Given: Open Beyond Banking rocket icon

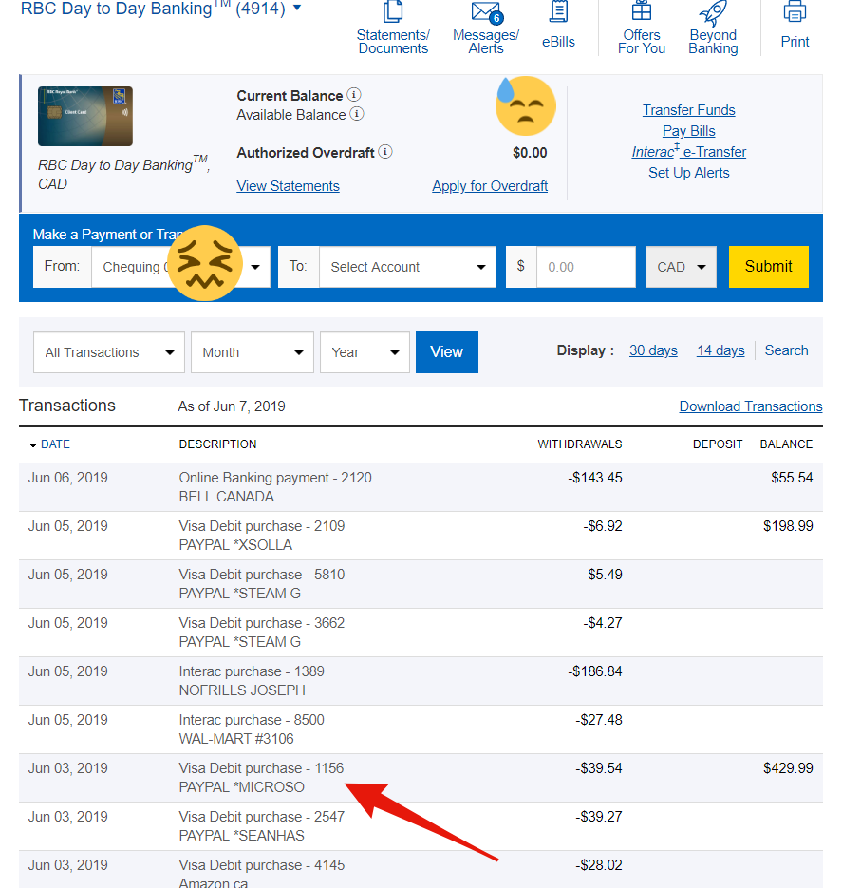Looking at the screenshot, I should (x=713, y=12).
